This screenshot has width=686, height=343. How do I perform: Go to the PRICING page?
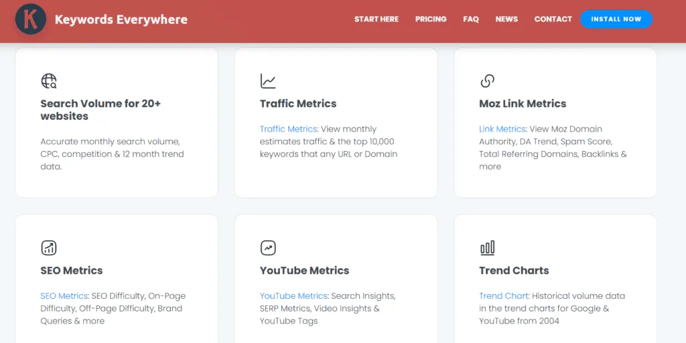click(x=431, y=19)
